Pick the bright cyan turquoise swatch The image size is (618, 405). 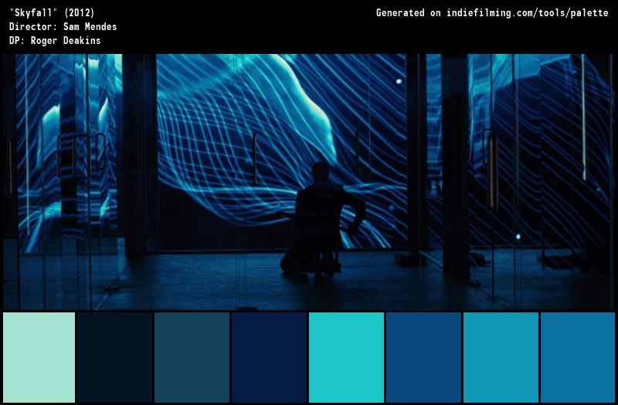click(x=346, y=357)
